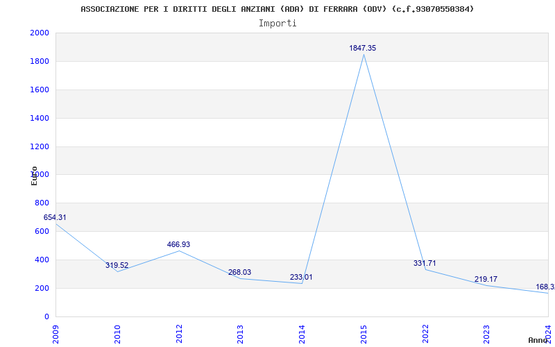Click the 'Euro' y-axis title
Image resolution: width=555 pixels, height=347 pixels.
point(34,176)
